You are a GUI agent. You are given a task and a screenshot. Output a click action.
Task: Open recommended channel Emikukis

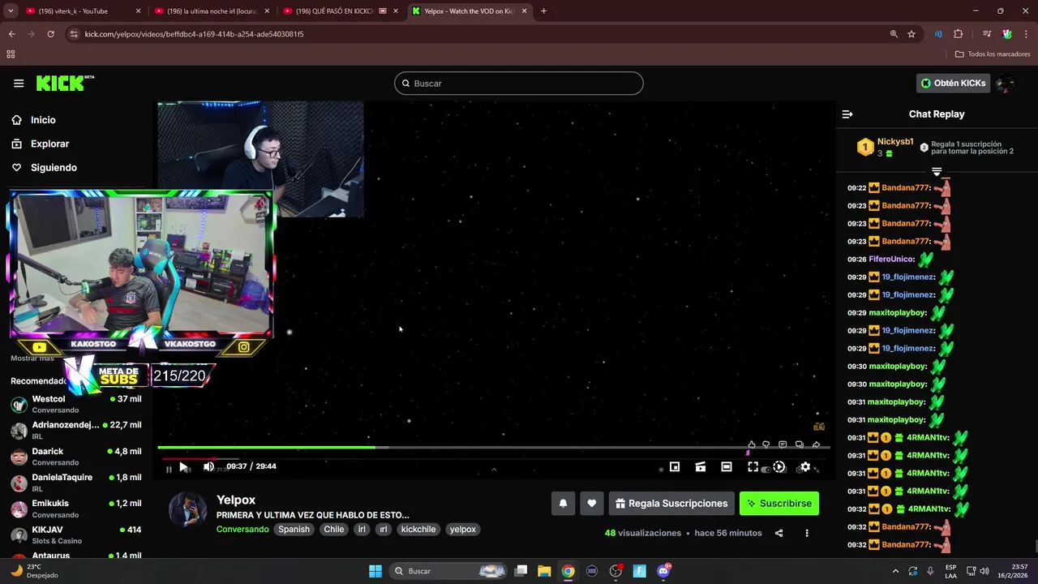75,509
